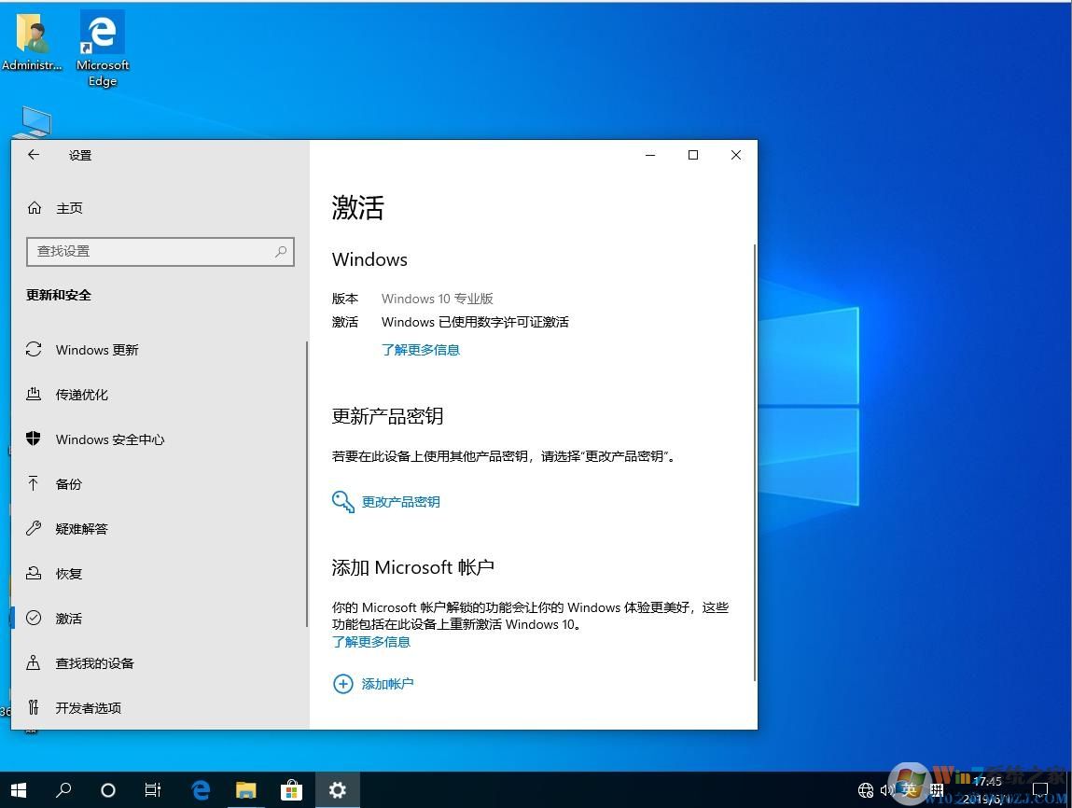Open 了解更多信息 link under Microsoft 帐户

pos(370,641)
